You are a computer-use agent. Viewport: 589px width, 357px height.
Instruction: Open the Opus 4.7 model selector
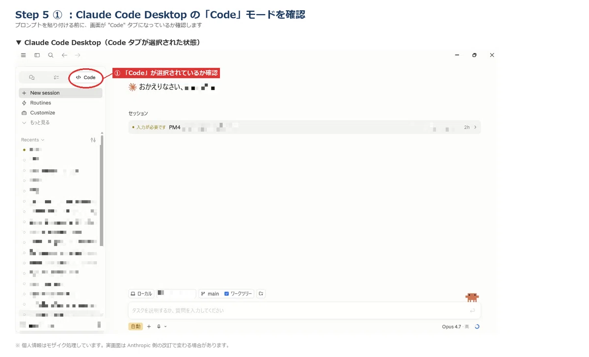tap(455, 327)
